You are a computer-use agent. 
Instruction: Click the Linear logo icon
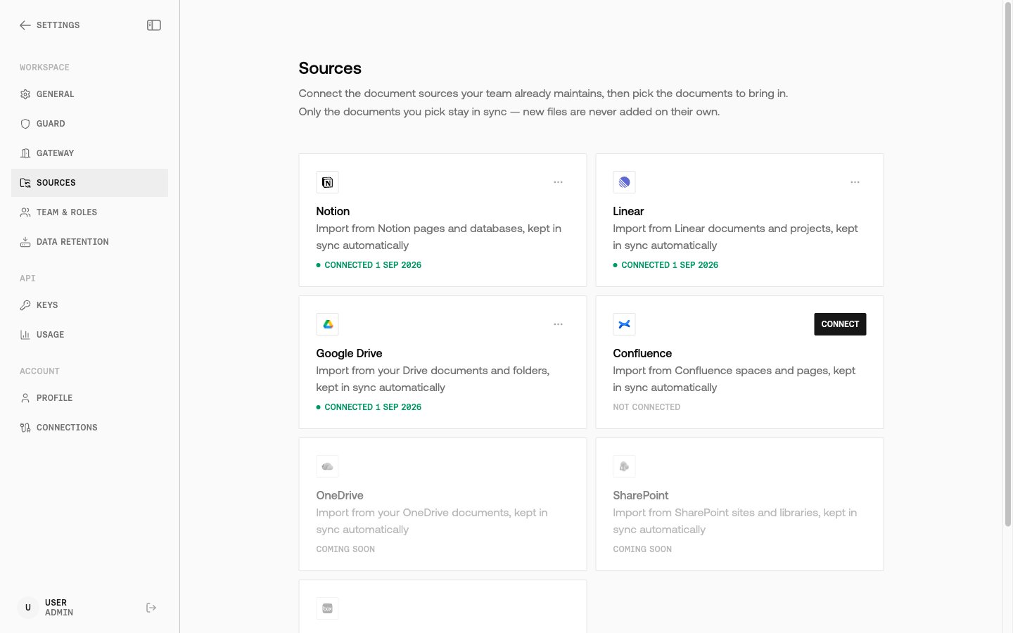(625, 183)
